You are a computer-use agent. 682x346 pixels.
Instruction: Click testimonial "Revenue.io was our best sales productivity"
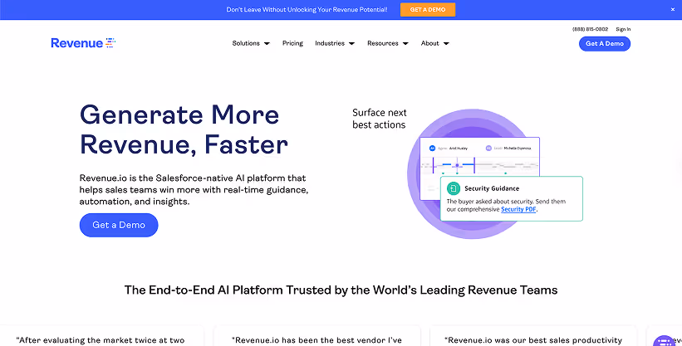click(533, 335)
